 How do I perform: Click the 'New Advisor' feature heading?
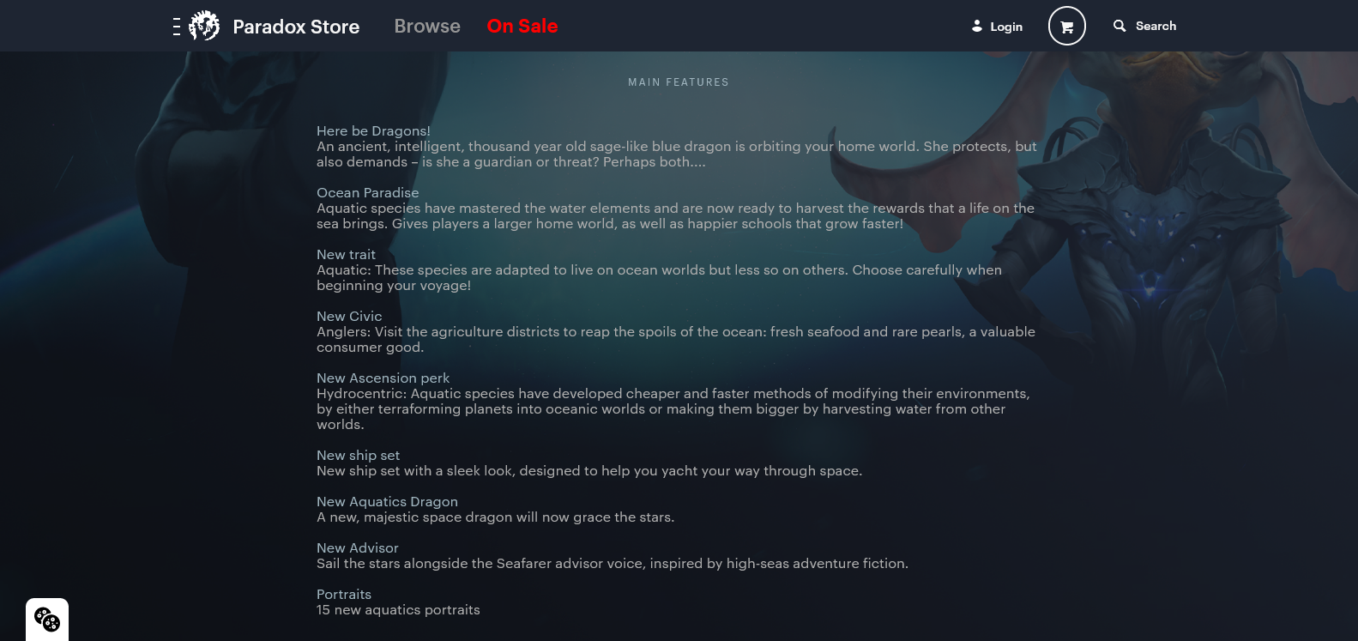pos(357,547)
